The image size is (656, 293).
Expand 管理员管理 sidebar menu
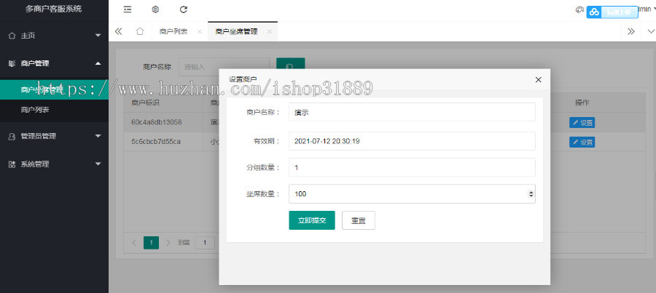tap(55, 136)
